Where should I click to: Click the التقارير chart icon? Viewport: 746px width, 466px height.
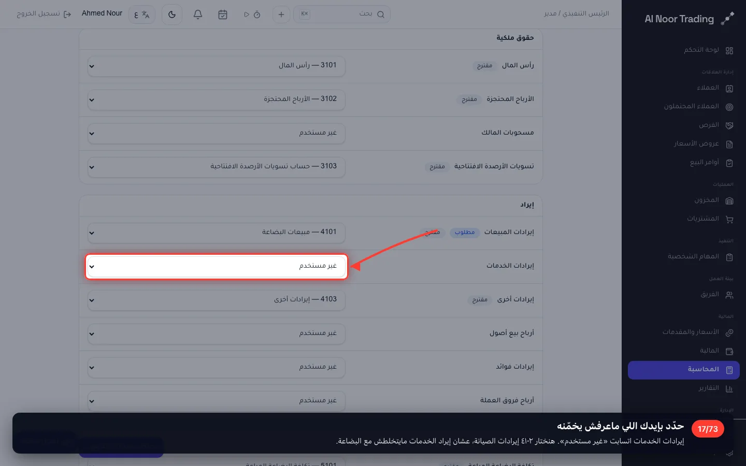point(729,388)
